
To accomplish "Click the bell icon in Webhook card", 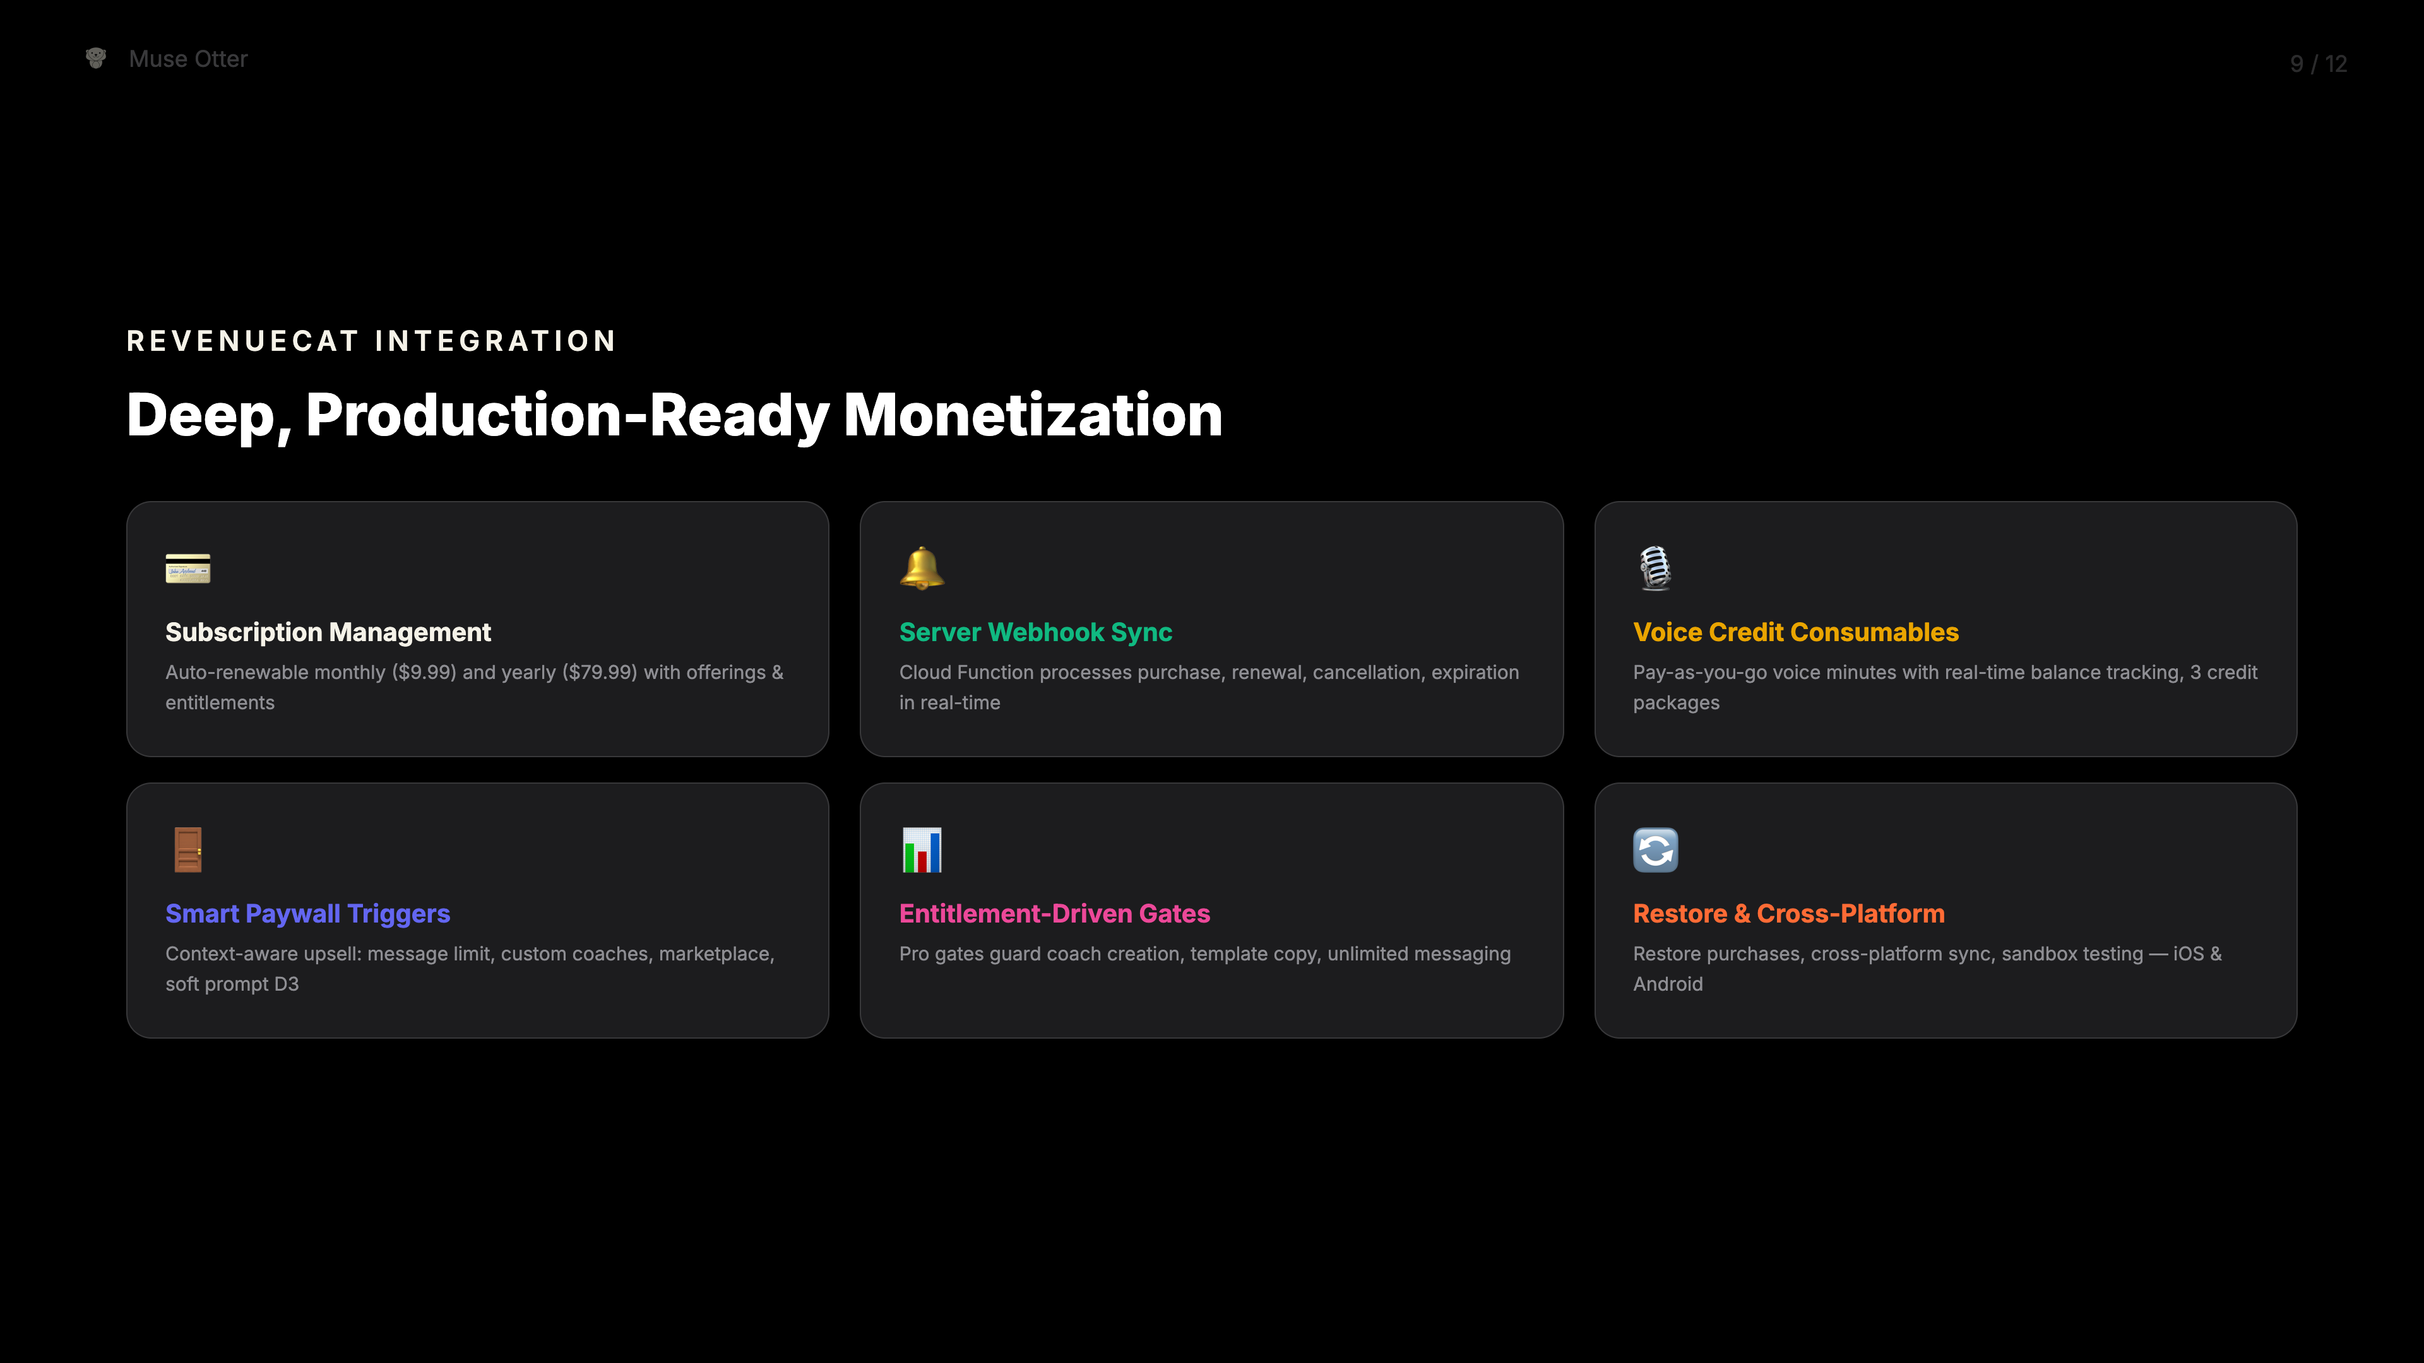I will coord(921,568).
